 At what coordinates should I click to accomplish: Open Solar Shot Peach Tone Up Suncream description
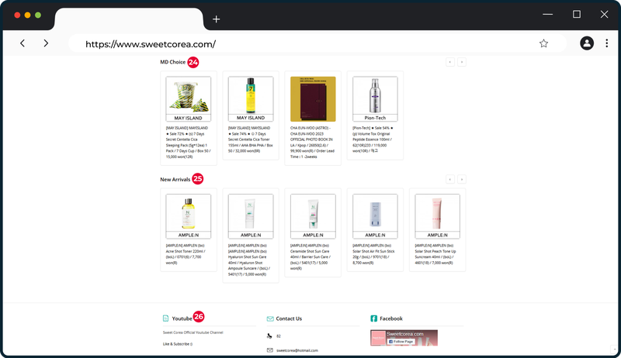click(437, 254)
